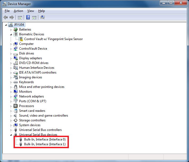Screen dimensions: 189x162
Task: Open the blue Help toolbar icon
Action: [28, 17]
